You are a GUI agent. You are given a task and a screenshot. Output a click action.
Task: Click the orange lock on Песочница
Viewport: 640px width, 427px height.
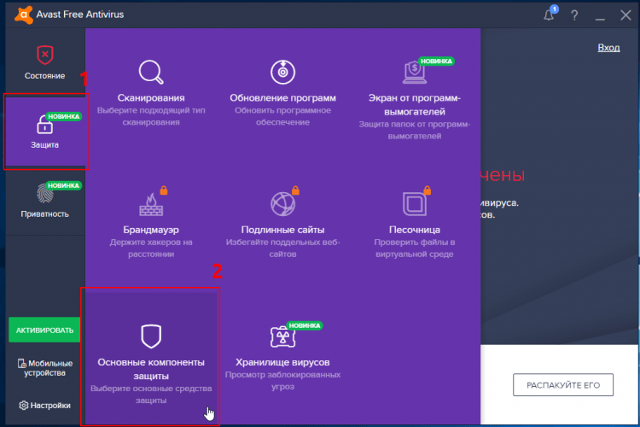coord(427,190)
